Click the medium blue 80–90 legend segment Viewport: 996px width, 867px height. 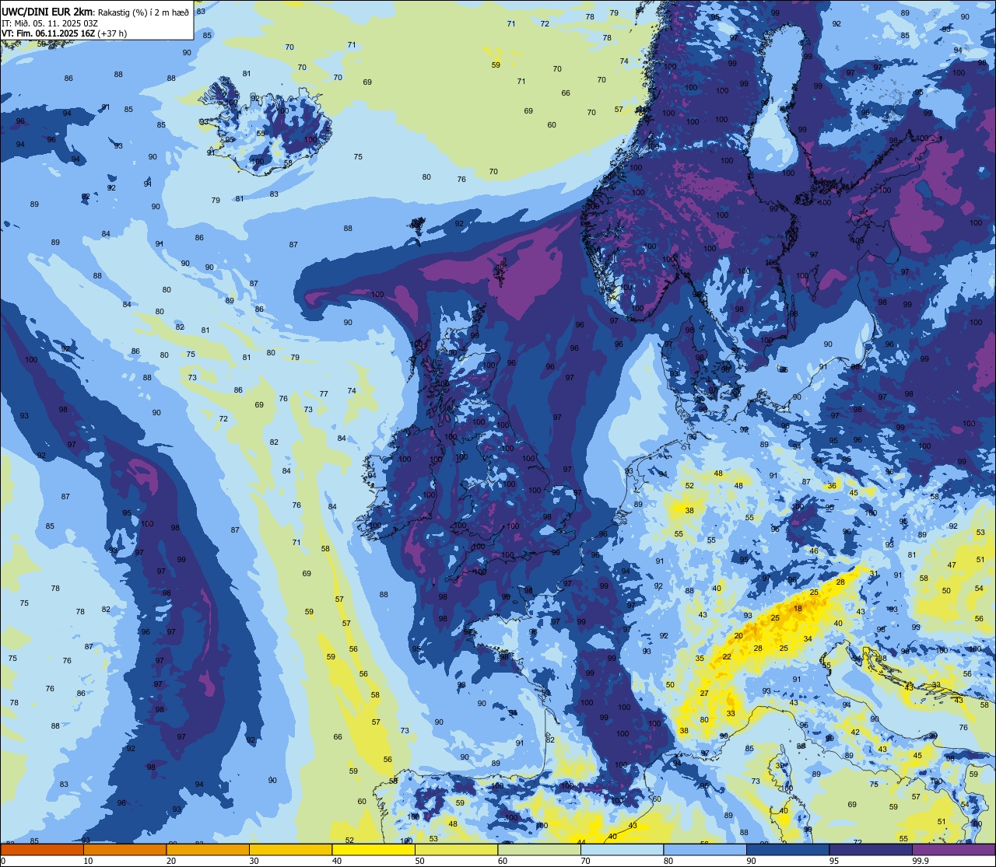coord(705,849)
